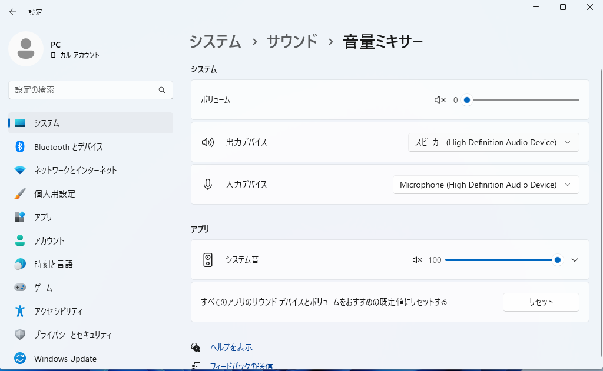The image size is (603, 371).
Task: Click the system ボリューム slider track
Action: [x=524, y=100]
